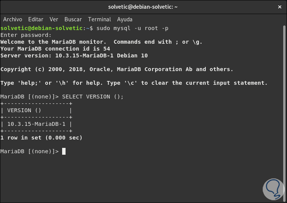This screenshot has width=287, height=203.
Task: Click the block cursor at the MariaDB prompt
Action: point(64,151)
